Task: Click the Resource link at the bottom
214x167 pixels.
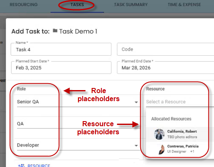Action: pos(39,166)
